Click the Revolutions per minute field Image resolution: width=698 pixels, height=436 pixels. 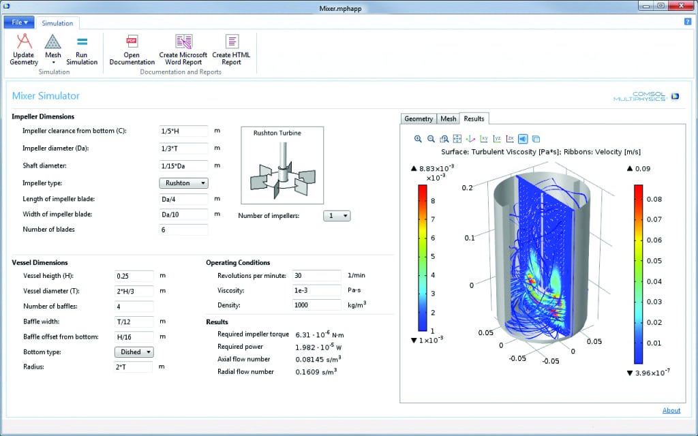pyautogui.click(x=316, y=275)
